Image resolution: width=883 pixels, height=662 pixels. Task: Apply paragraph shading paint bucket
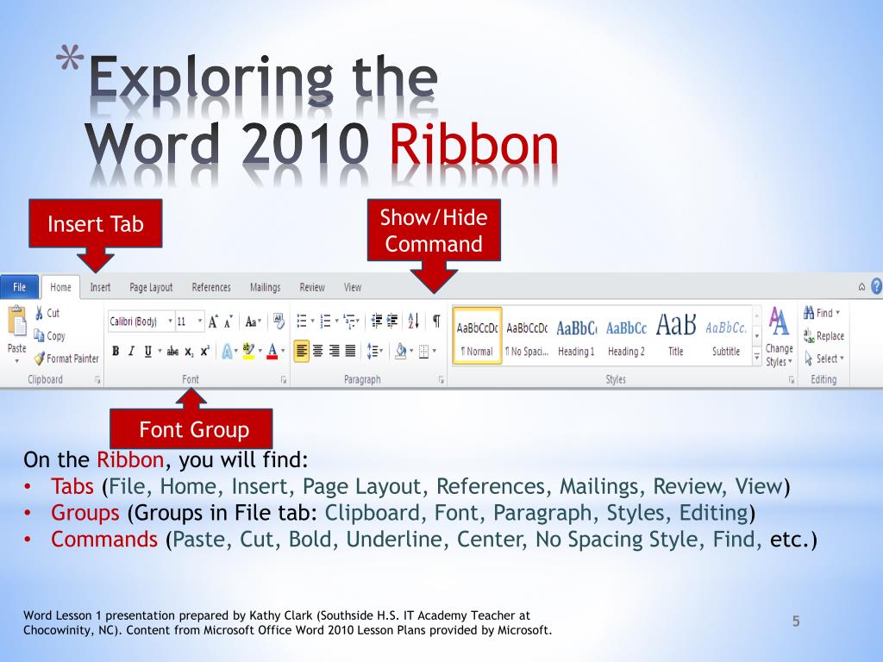coord(401,352)
